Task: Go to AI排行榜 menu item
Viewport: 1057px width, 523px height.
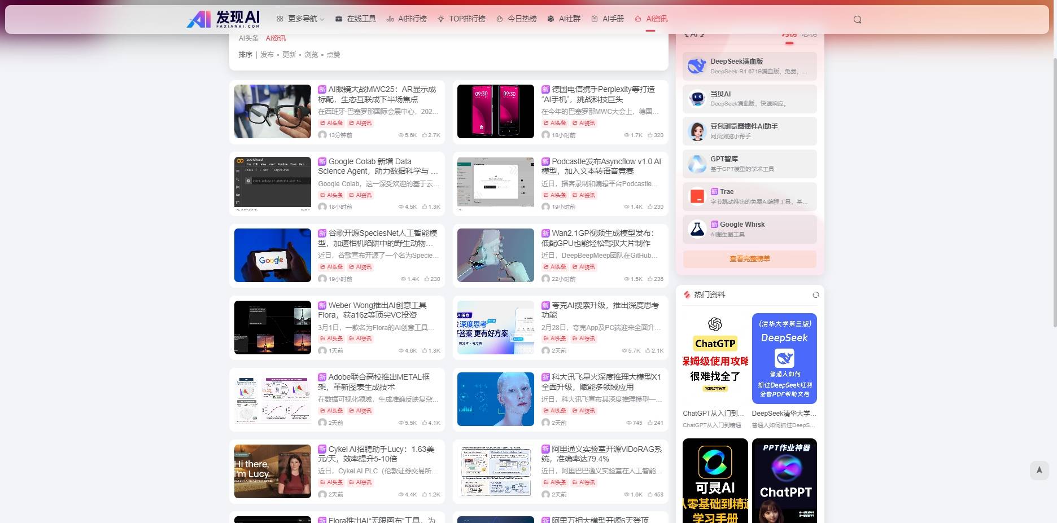Action: point(407,19)
